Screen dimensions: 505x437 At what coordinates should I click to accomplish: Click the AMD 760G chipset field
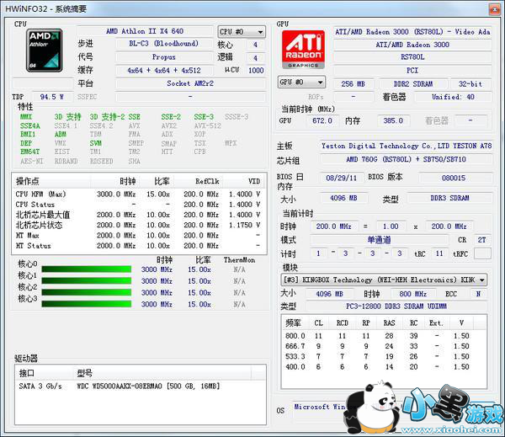point(407,159)
